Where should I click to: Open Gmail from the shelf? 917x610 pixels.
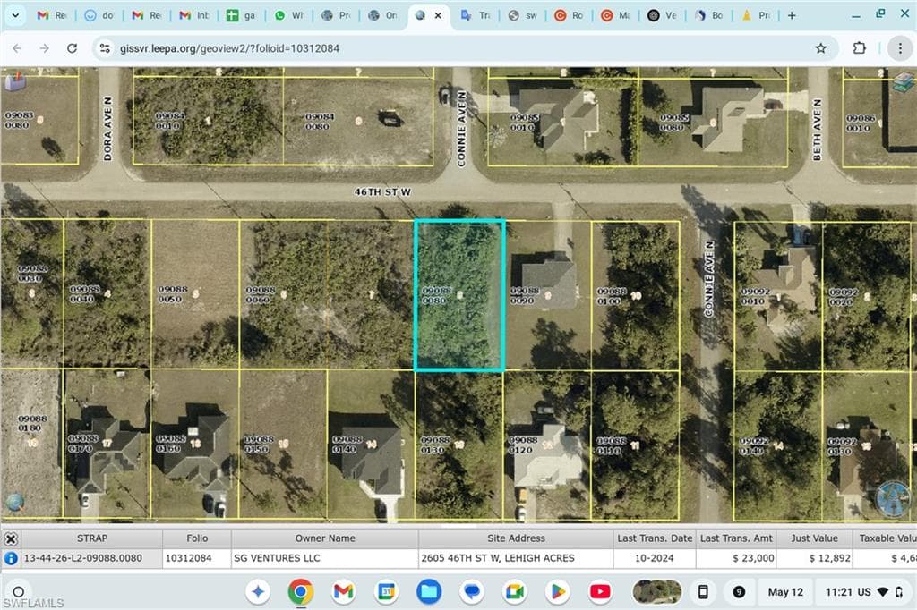pyautogui.click(x=343, y=592)
